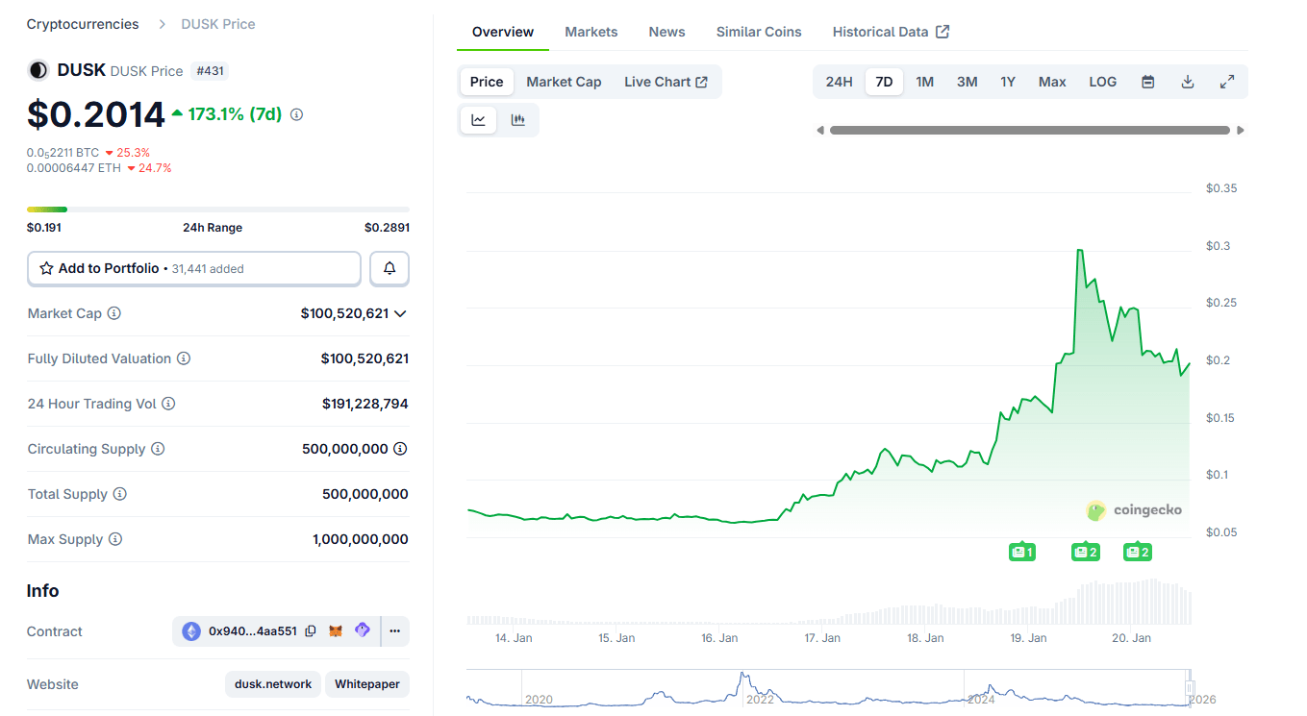Screen dimensions: 1307x716
Task: Select the 24H time range
Action: (839, 82)
